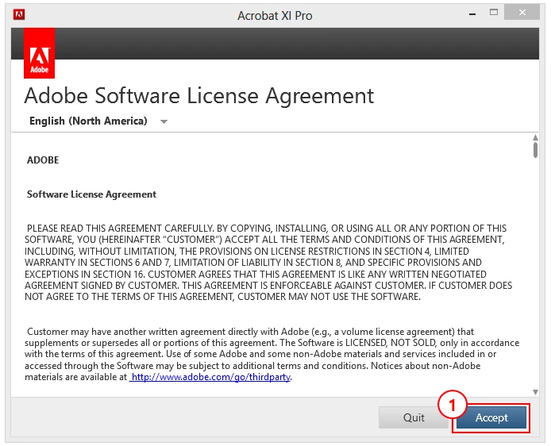
Task: Click the license text scrollbar thumb
Action: [x=535, y=150]
